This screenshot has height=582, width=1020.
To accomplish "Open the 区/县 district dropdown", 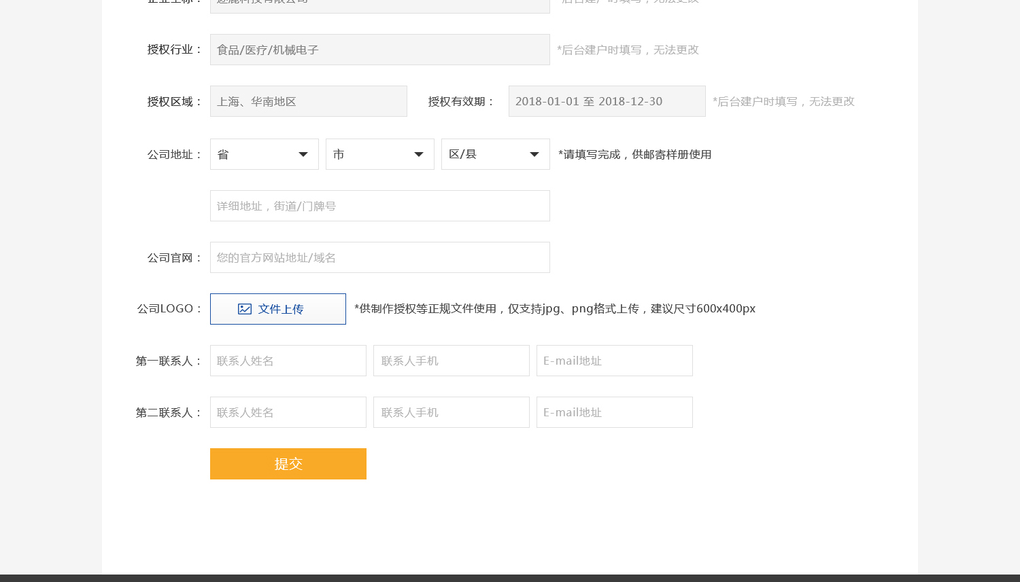I will [495, 154].
